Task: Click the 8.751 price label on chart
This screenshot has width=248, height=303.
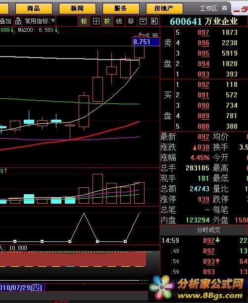Action: point(146,42)
